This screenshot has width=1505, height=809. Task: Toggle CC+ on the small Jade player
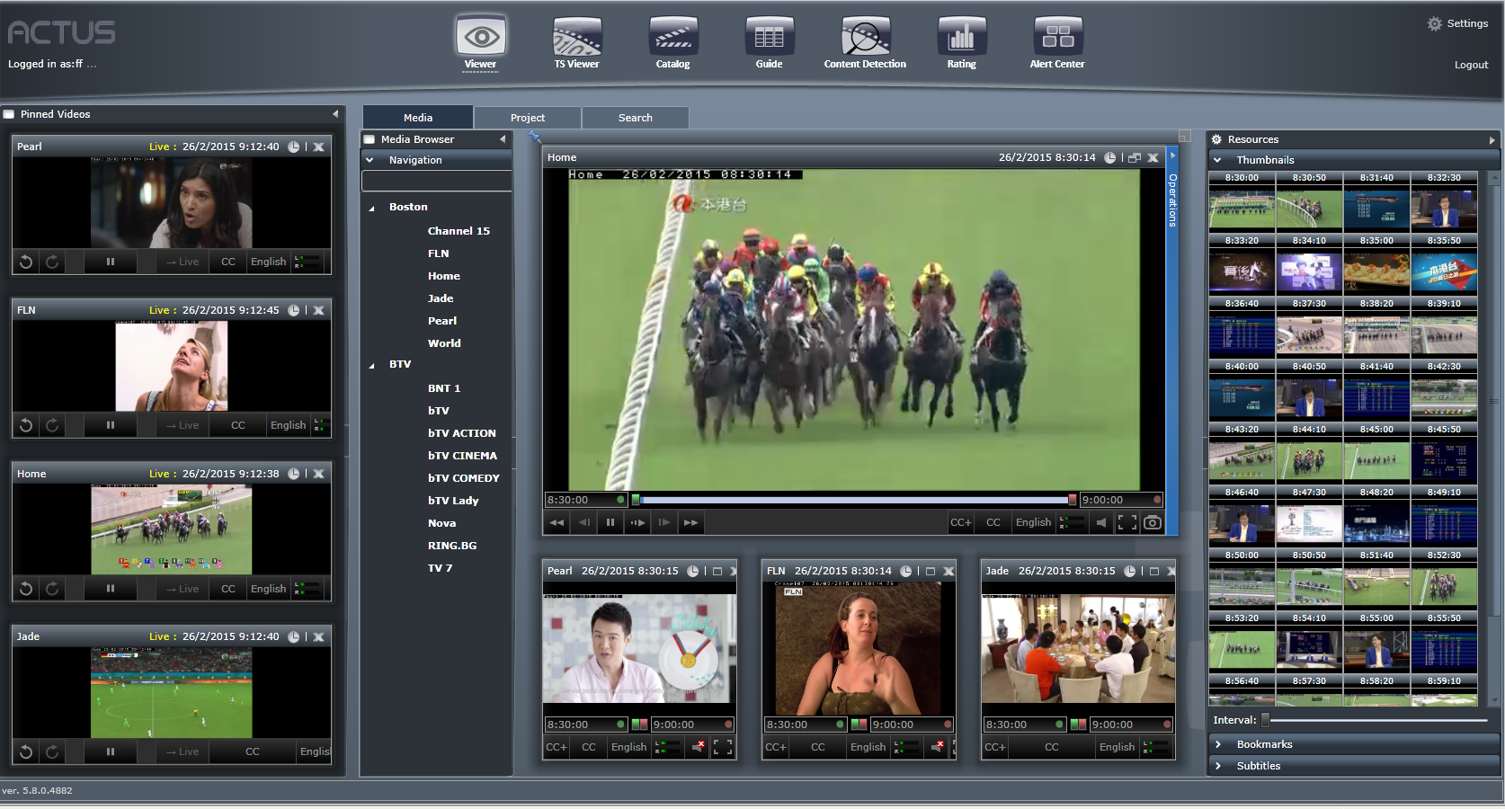click(x=995, y=747)
